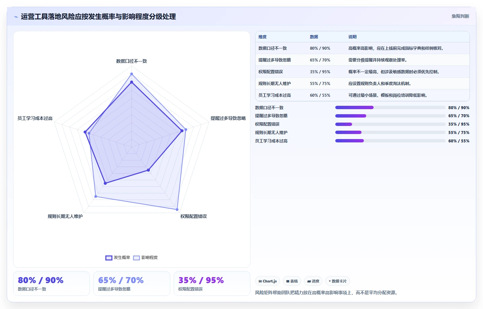483x309 pixels.
Task: Click the 员工学习成本过高 progress bar
Action: click(390, 141)
